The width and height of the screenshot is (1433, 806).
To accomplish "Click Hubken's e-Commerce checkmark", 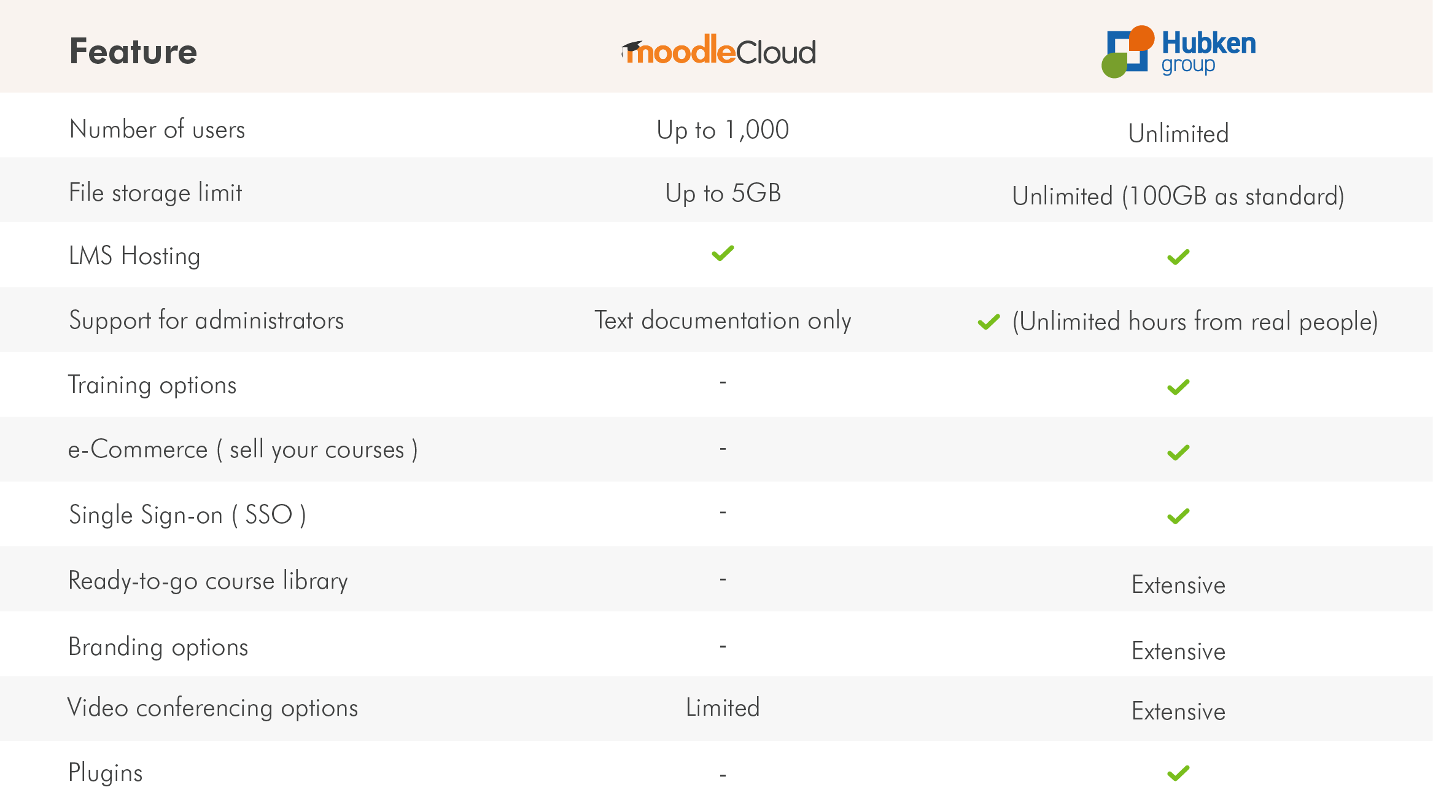I will click(x=1178, y=452).
